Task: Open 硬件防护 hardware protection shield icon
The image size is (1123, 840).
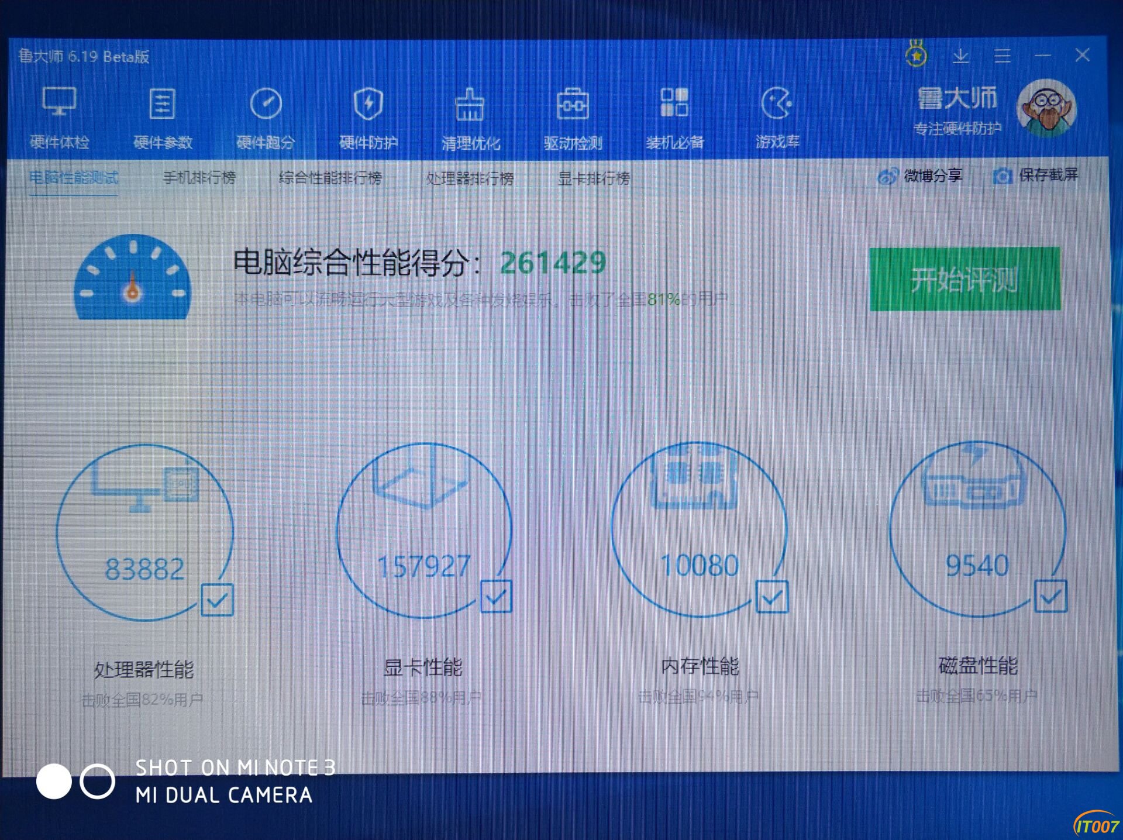Action: [x=368, y=104]
